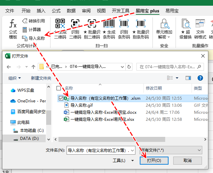Image resolution: width=213 pixels, height=173 pixels.
Task: Click the 识别二维码 recognize QR code icon
Action: [75, 24]
